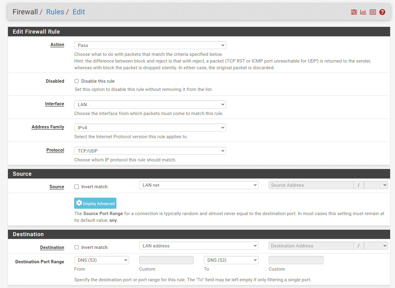Click the Firewall breadcrumb text
Image resolution: width=395 pixels, height=288 pixels.
[25, 12]
